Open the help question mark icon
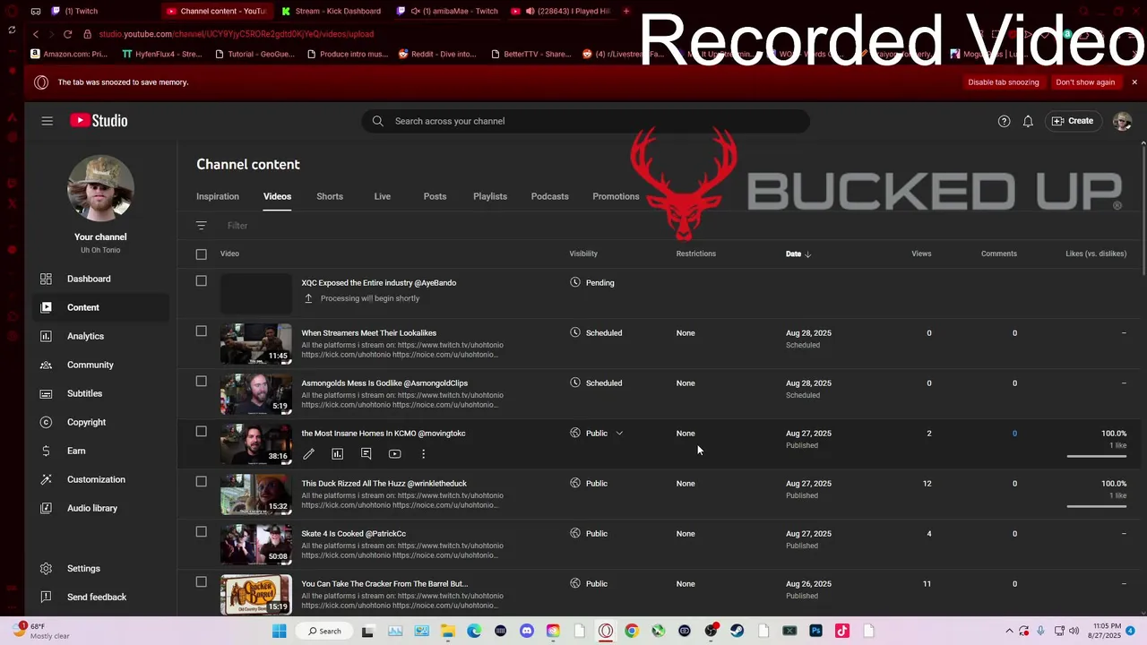1147x645 pixels. click(x=1004, y=121)
